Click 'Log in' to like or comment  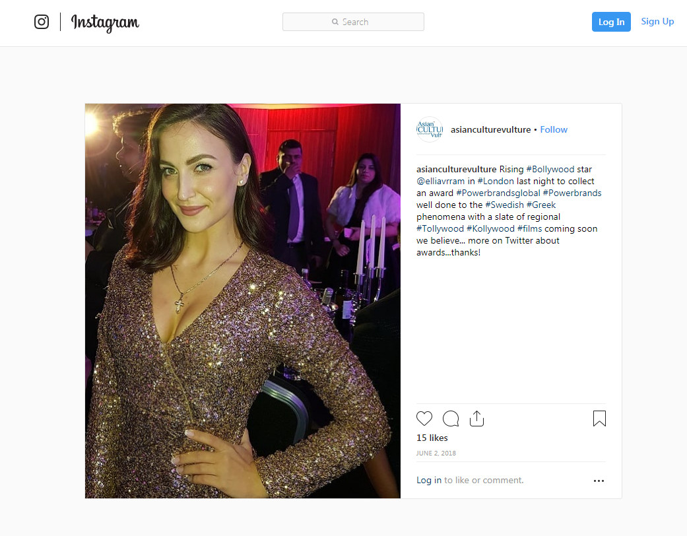429,481
